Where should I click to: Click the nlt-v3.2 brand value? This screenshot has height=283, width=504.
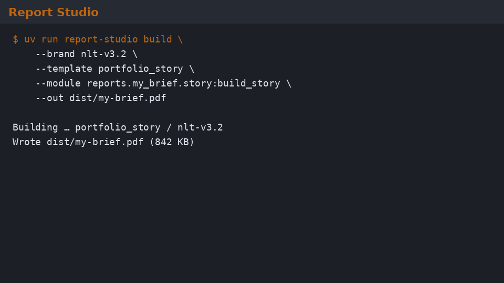103,54
